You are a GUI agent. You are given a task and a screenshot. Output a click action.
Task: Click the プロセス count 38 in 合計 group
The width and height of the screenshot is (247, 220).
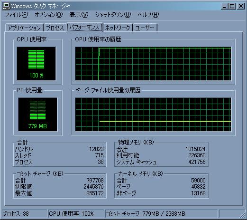click(x=101, y=162)
